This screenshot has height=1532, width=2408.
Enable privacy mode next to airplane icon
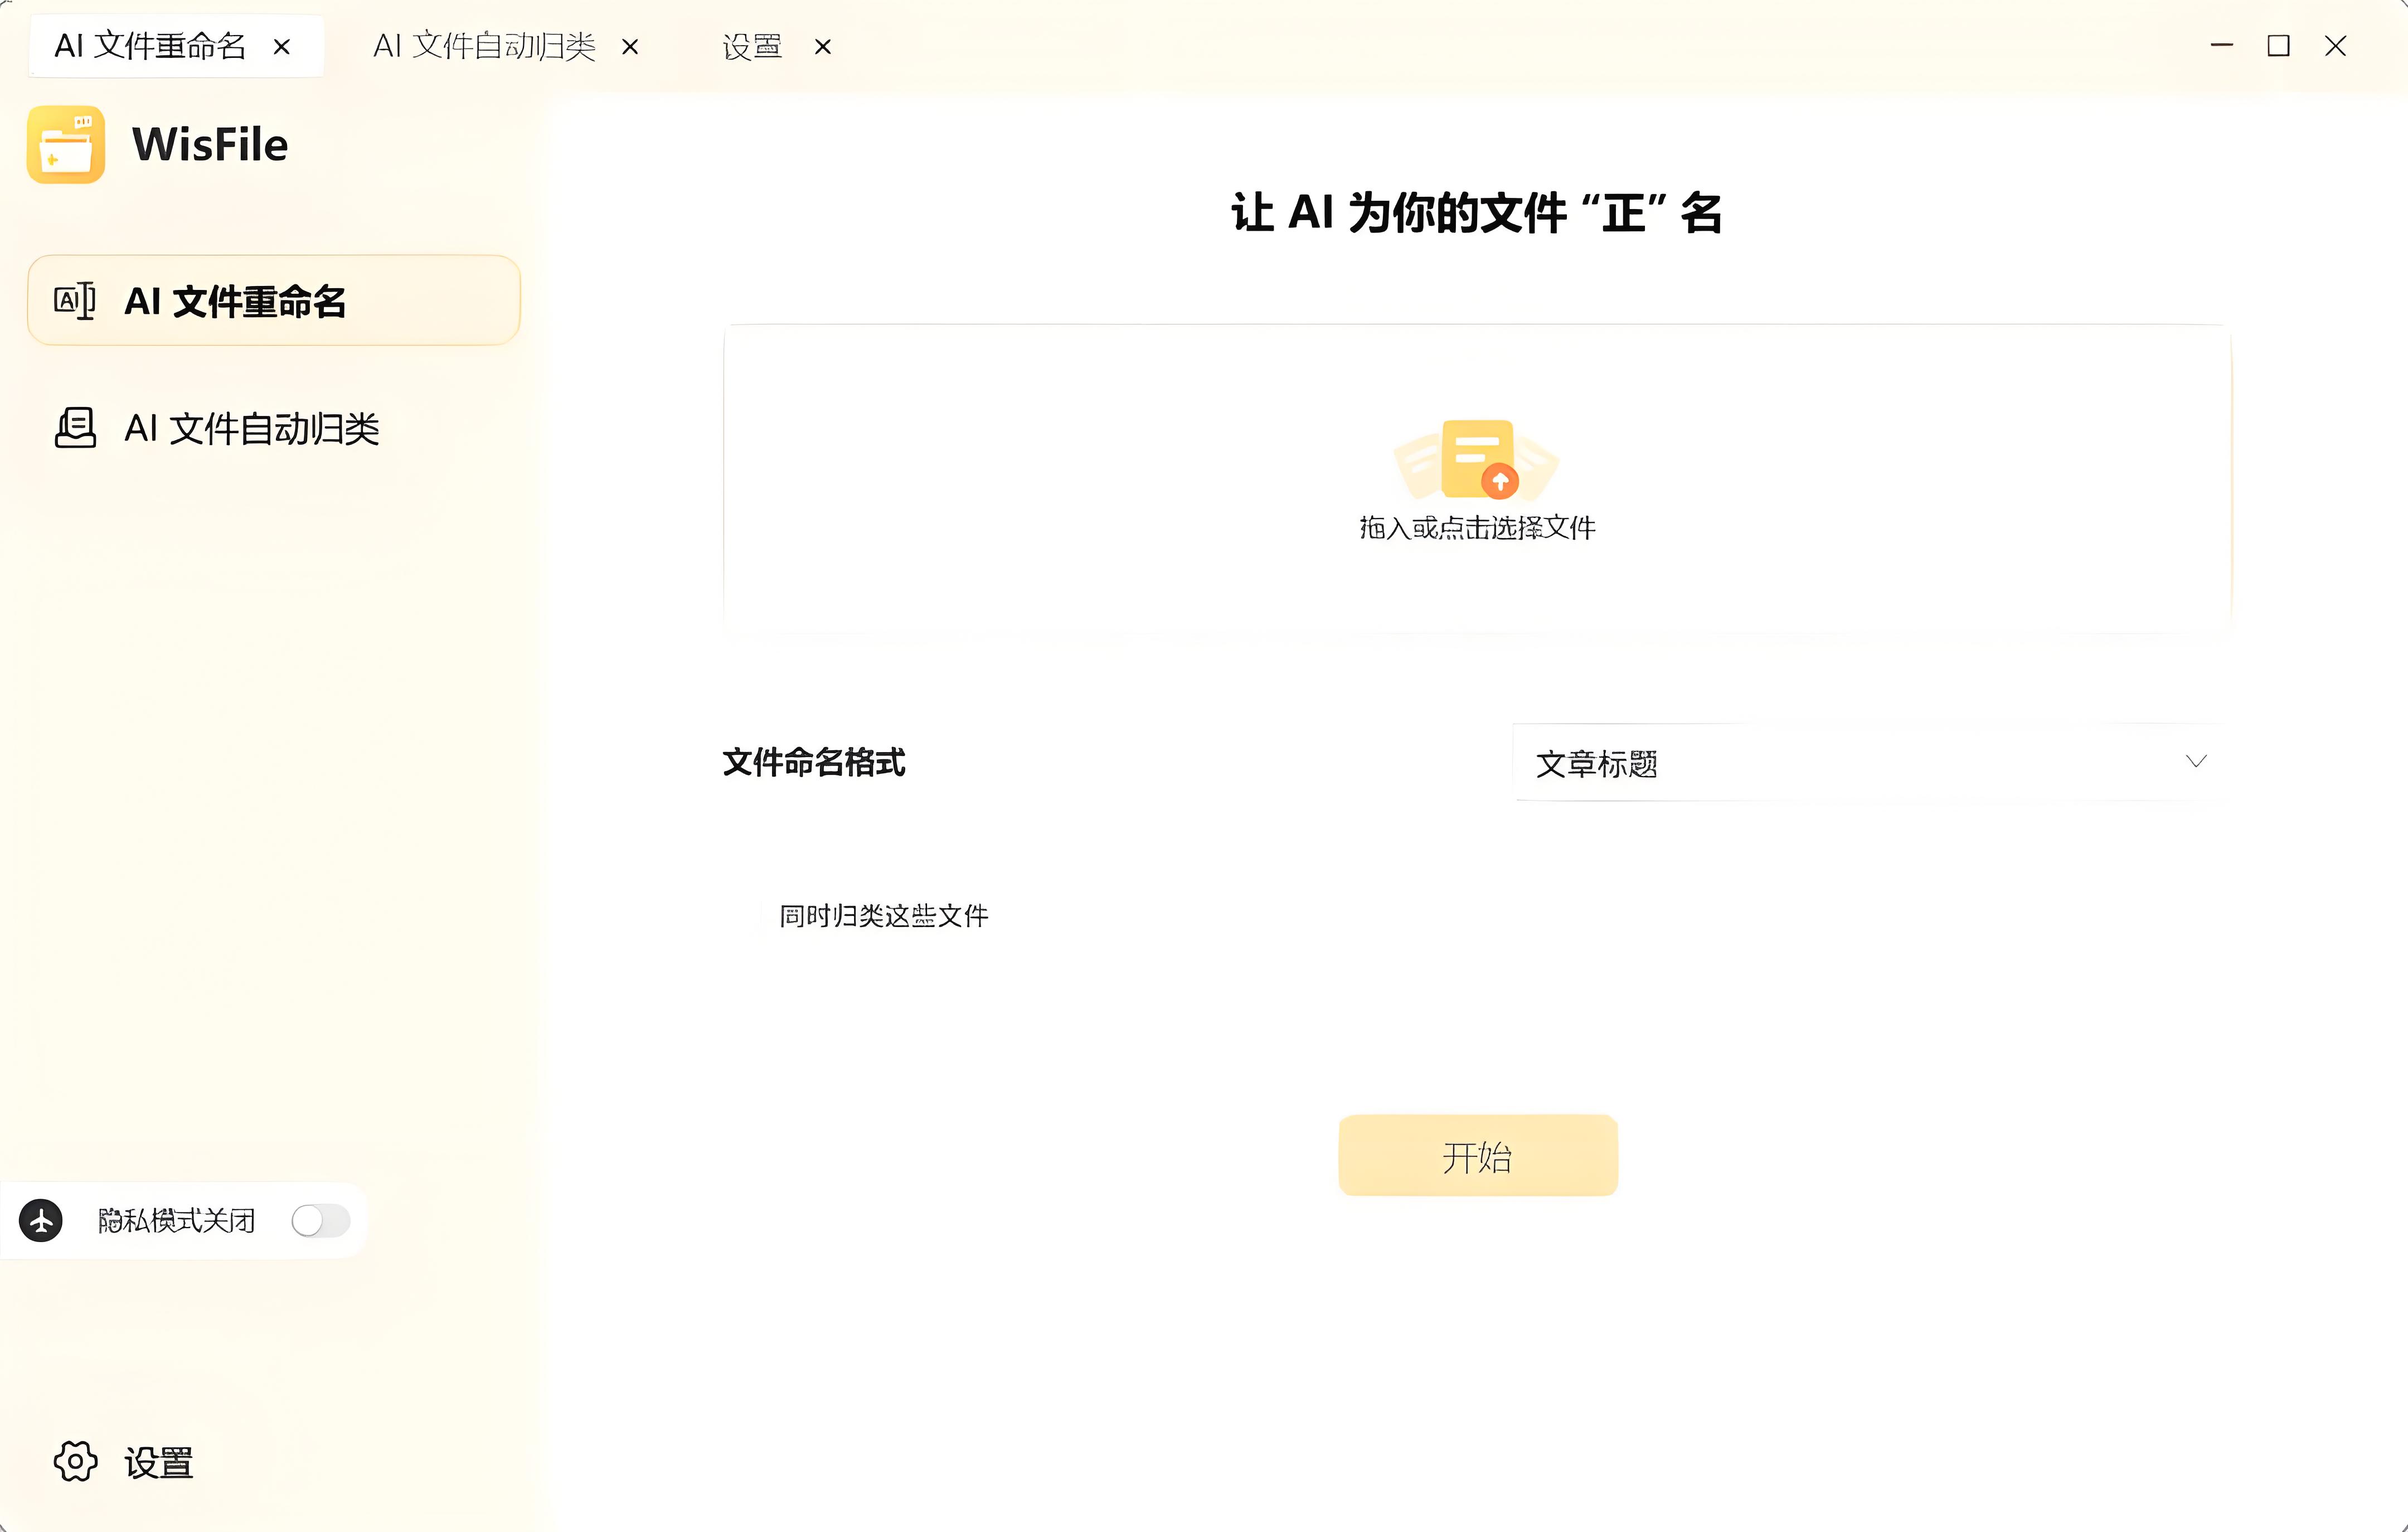[x=320, y=1220]
